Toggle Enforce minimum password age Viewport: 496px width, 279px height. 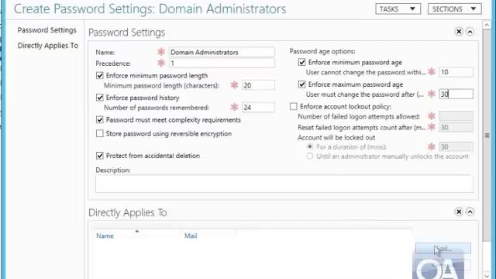click(301, 62)
